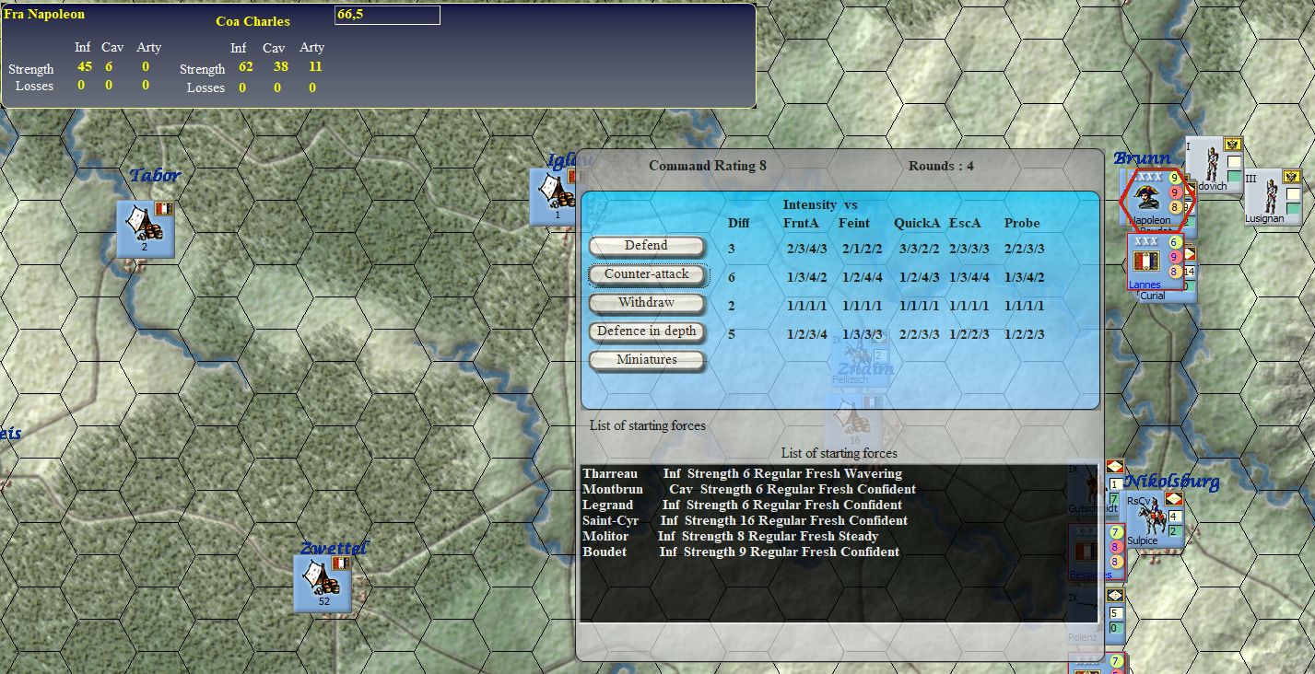Click the flag emblem on Sulpice counter

point(1174,498)
